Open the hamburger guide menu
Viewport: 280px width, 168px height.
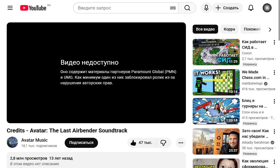[x=10, y=8]
